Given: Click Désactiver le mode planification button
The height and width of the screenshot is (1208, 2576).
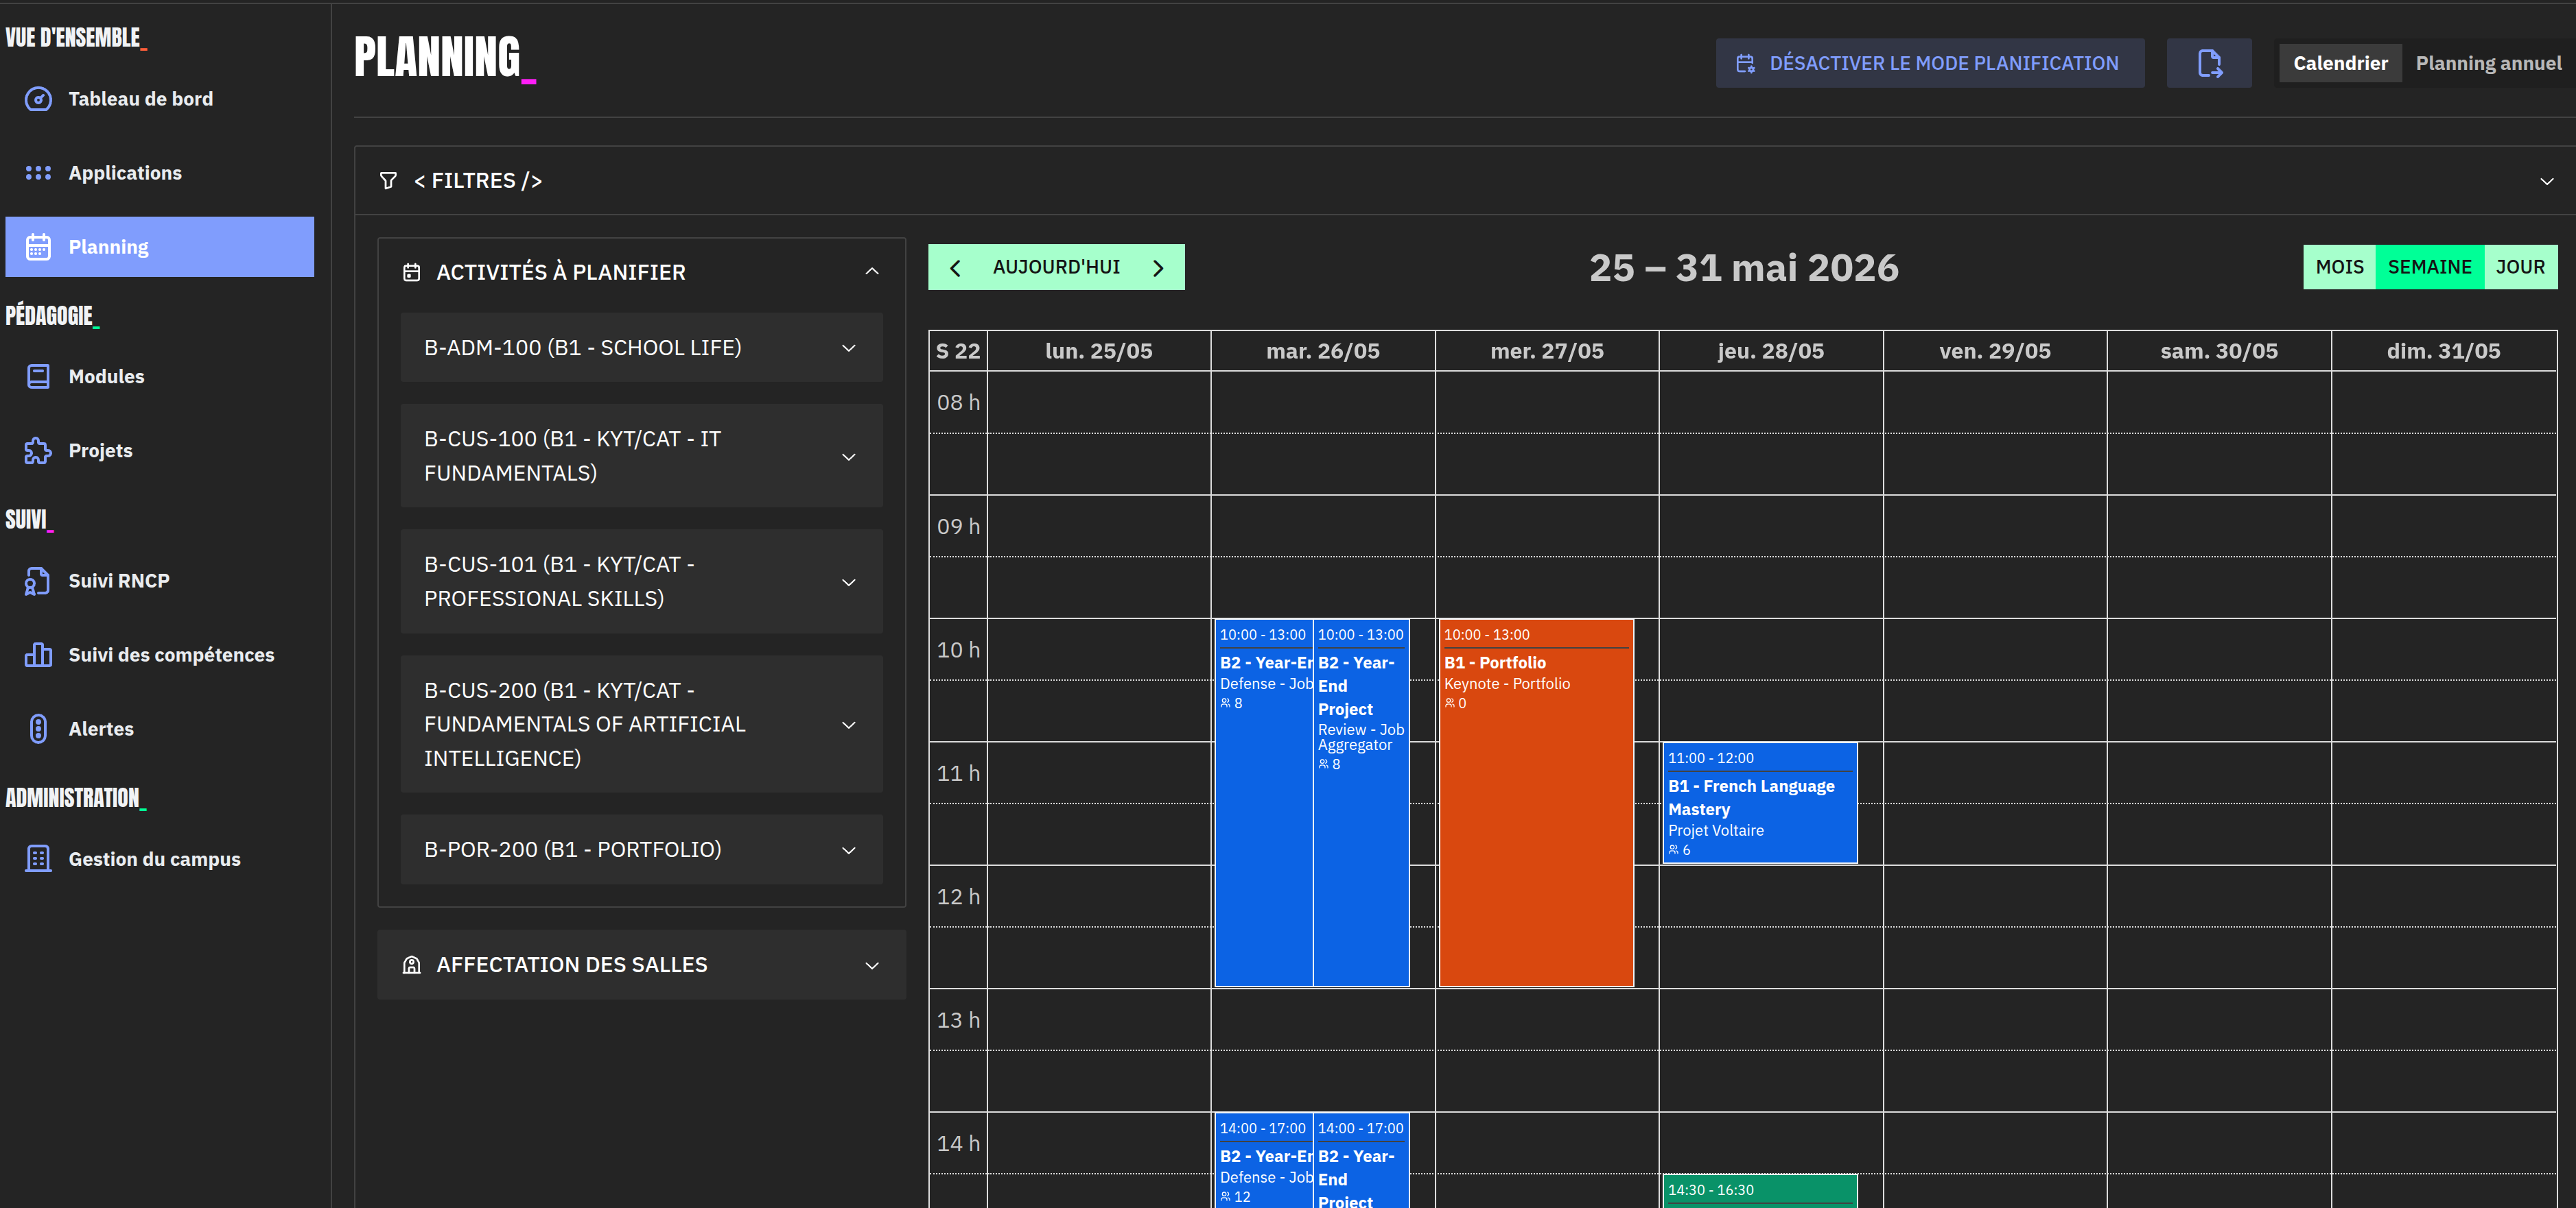Looking at the screenshot, I should 1930,63.
